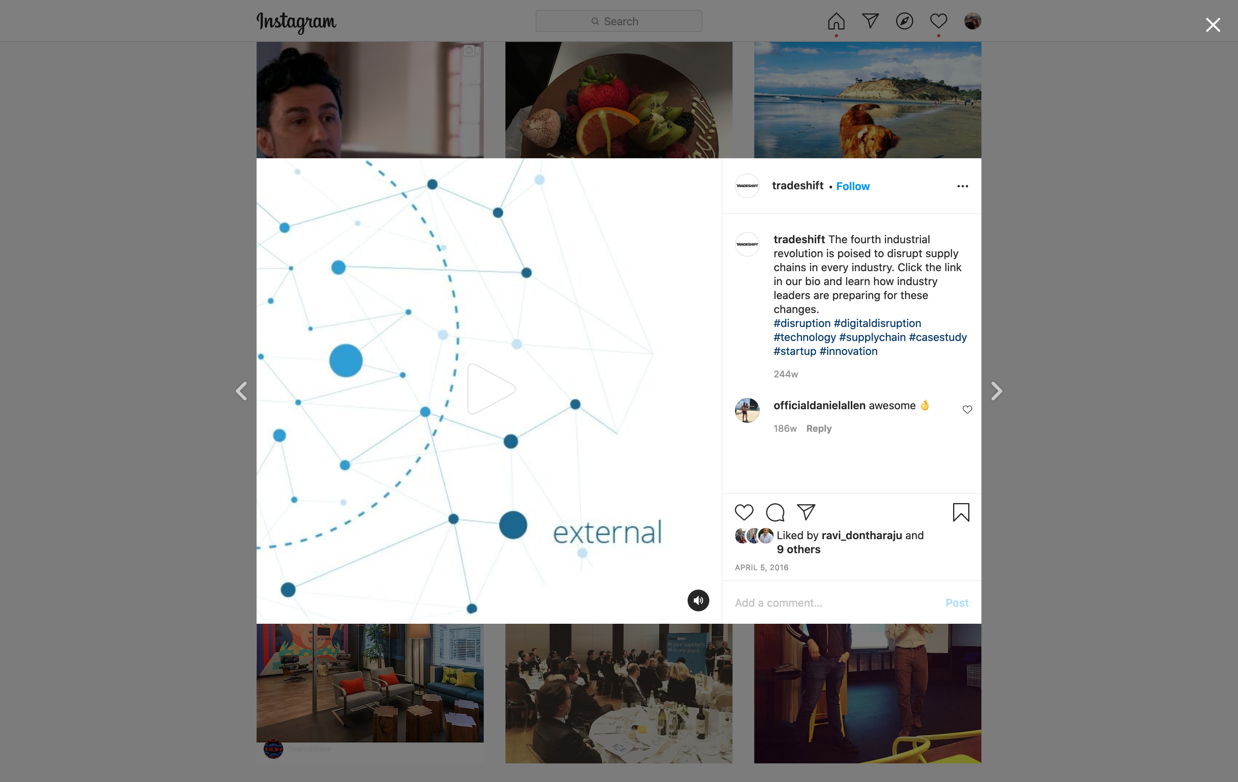1238x782 pixels.
Task: Click the comment bubble icon under post
Action: pyautogui.click(x=775, y=512)
